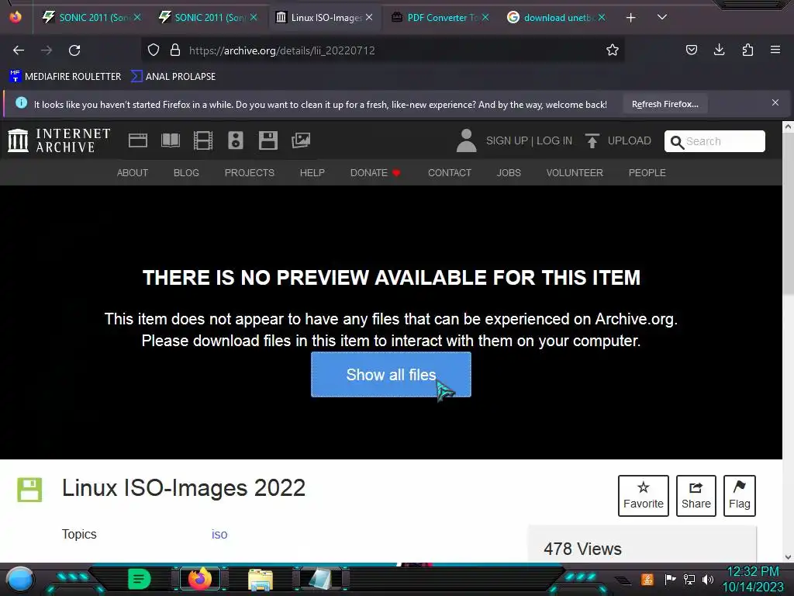Bookmark this page with the star icon
794x596 pixels.
[613, 50]
